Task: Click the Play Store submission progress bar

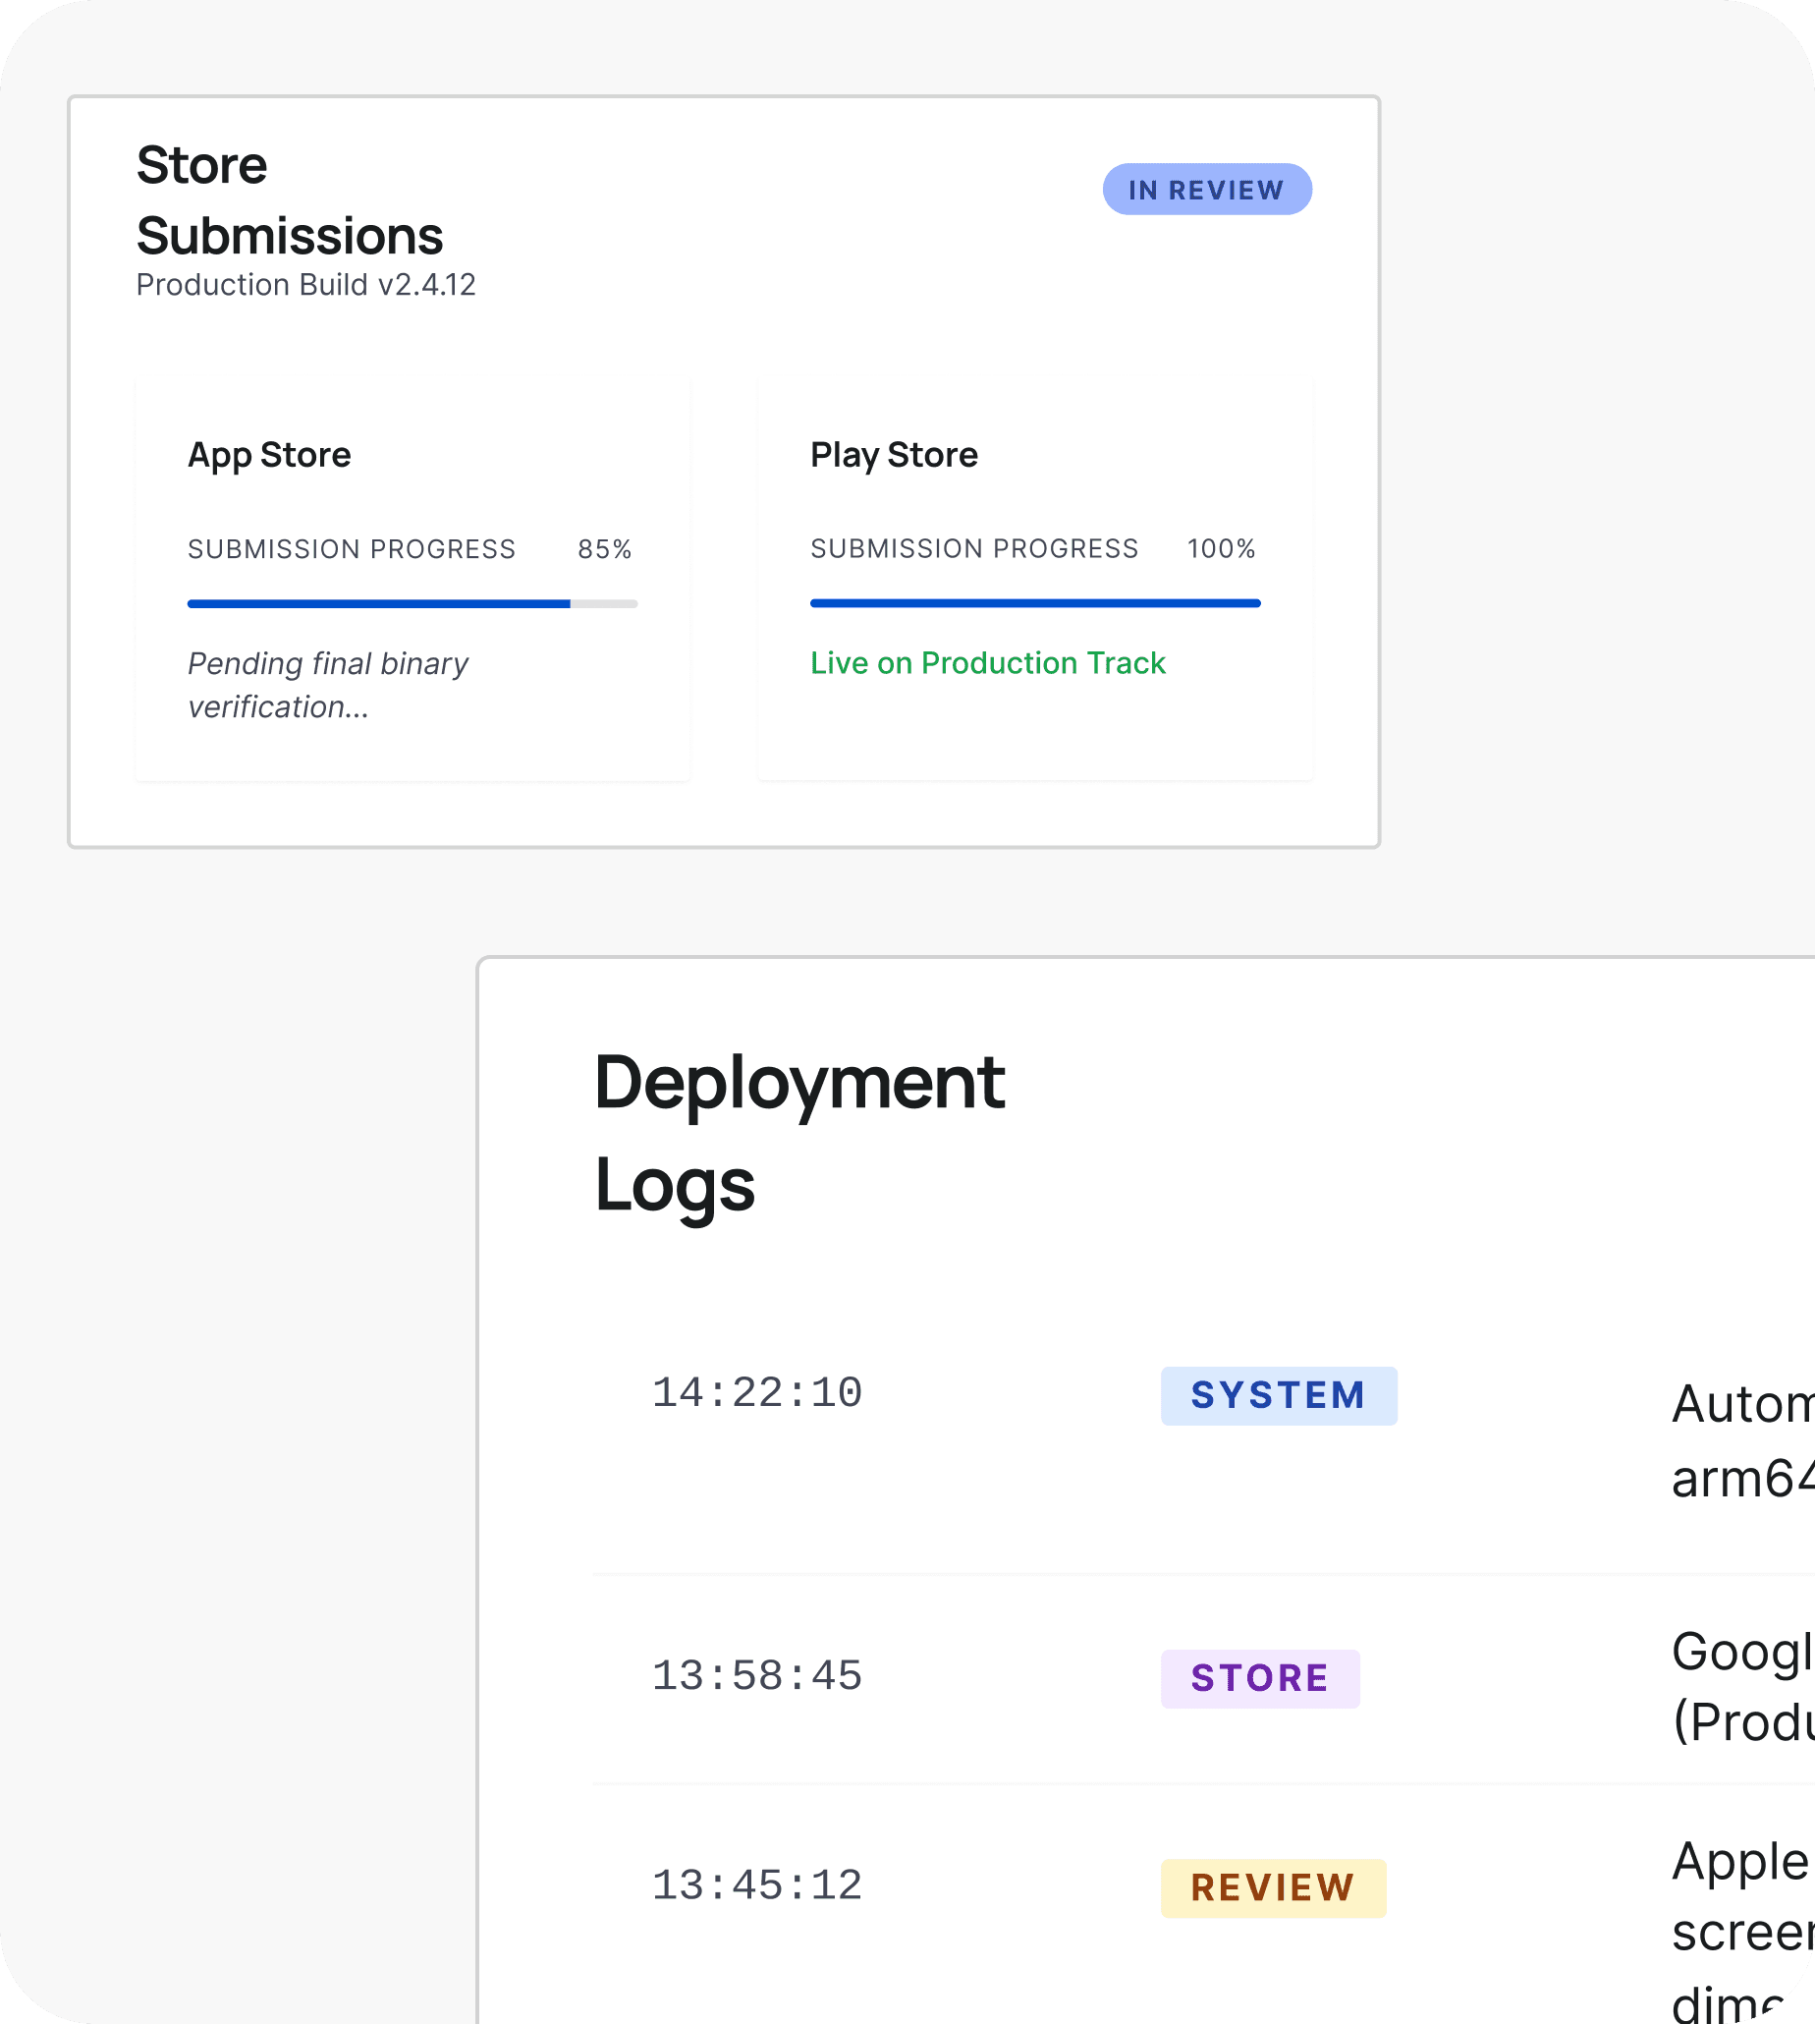Action: (x=1035, y=603)
